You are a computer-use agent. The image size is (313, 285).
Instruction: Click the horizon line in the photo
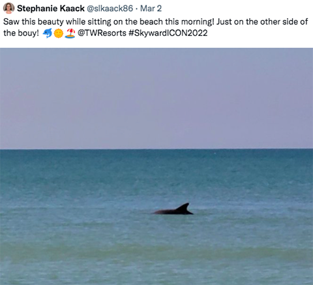[x=156, y=149]
